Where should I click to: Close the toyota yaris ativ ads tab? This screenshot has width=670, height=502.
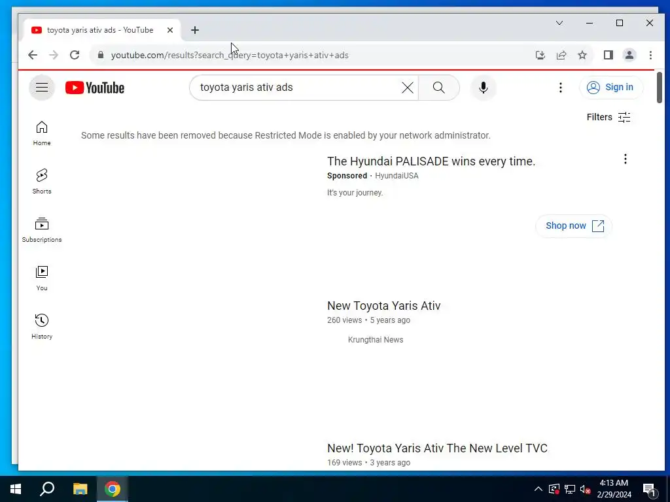click(x=170, y=30)
